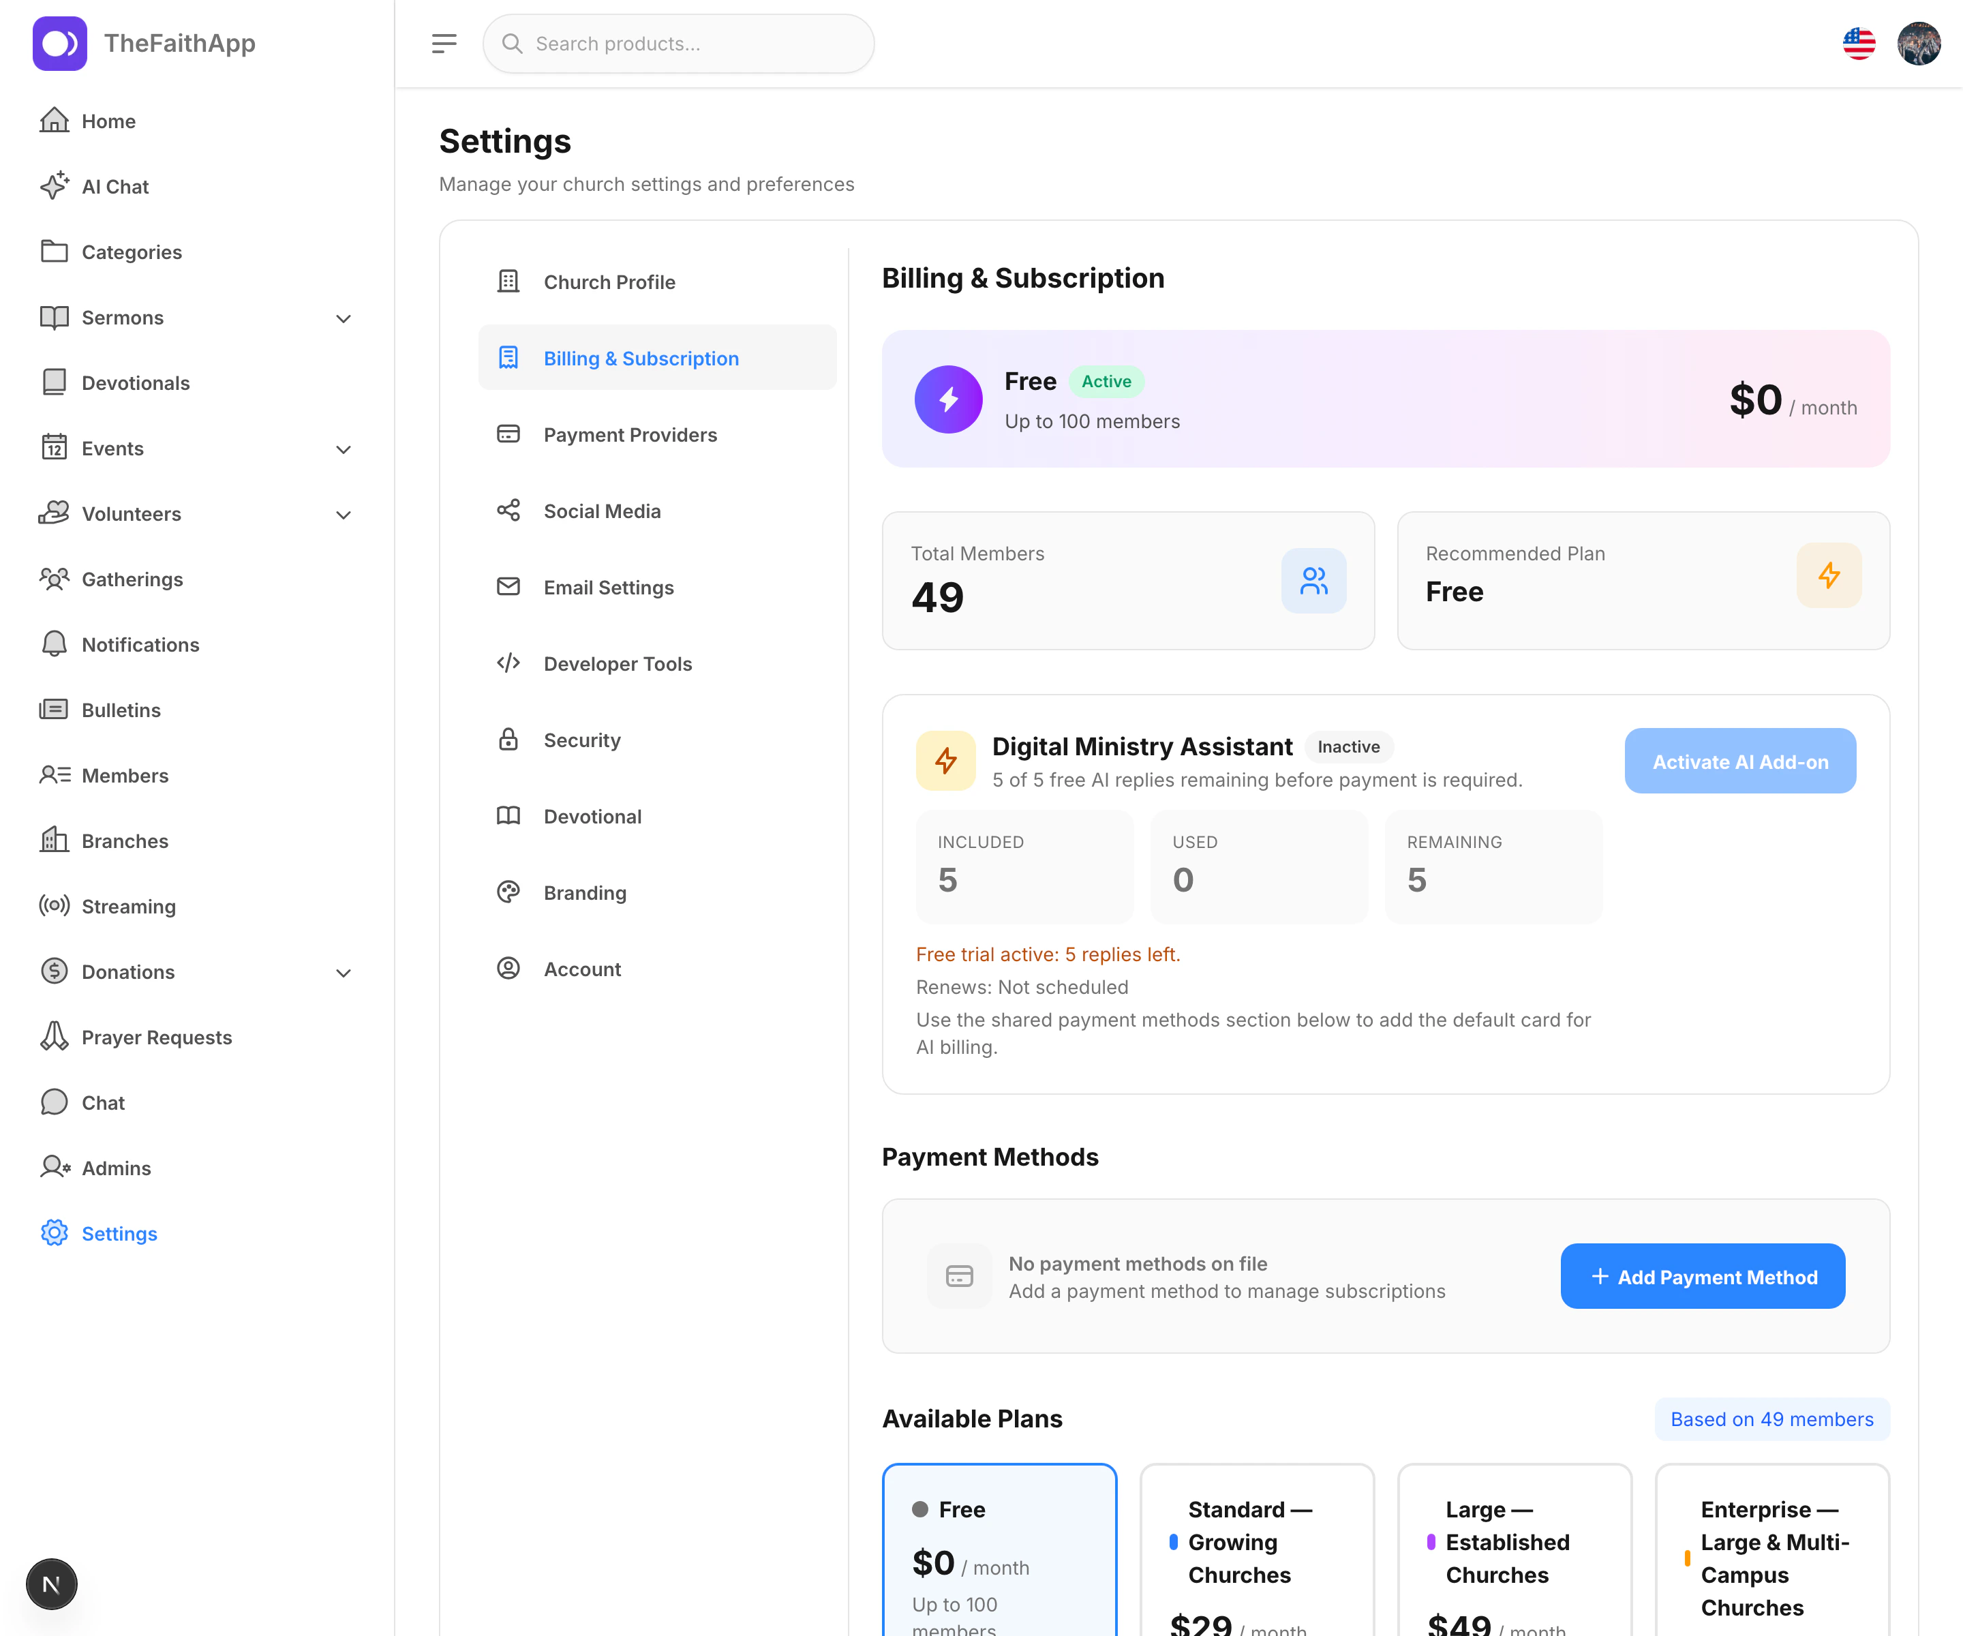Viewport: 1963px width, 1636px height.
Task: Click the Branding palette icon
Action: [x=508, y=892]
